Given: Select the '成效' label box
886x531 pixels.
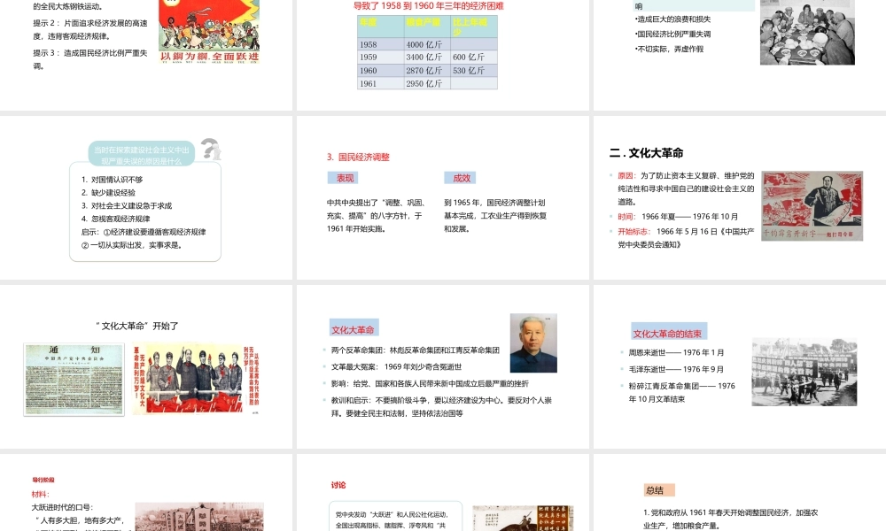Looking at the screenshot, I should coord(460,178).
